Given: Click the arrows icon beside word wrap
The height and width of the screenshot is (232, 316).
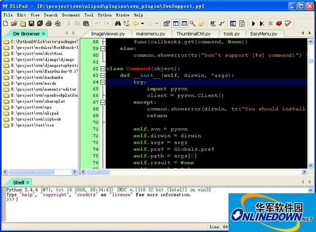Looking at the screenshot, I should (x=222, y=24).
